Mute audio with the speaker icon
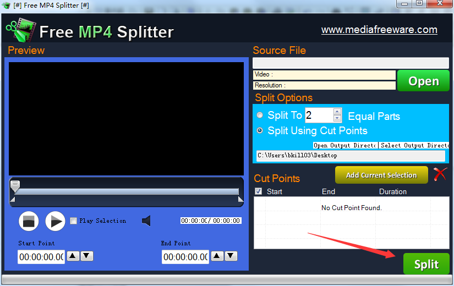This screenshot has height=286, width=454. (146, 221)
